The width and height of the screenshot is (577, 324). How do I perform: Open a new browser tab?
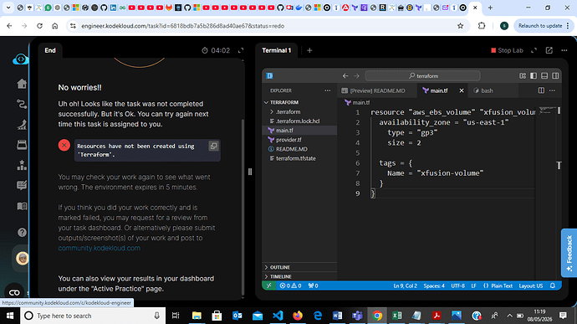tap(490, 8)
